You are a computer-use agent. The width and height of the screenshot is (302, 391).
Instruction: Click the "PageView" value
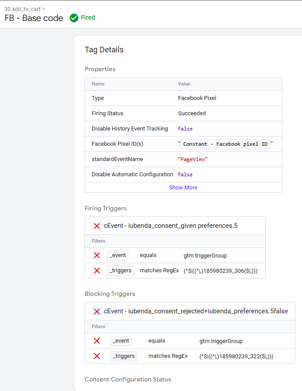pos(192,159)
